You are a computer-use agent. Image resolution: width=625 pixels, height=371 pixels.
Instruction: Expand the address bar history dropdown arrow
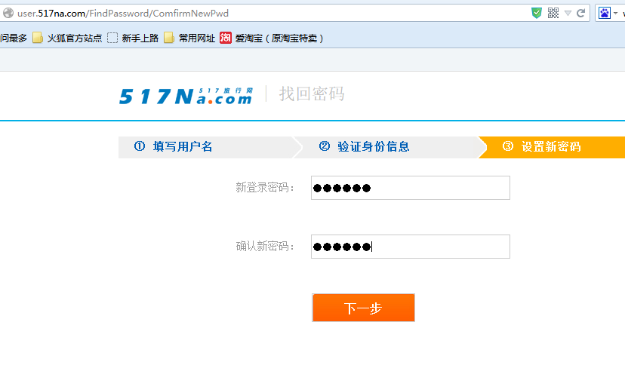[x=568, y=14]
